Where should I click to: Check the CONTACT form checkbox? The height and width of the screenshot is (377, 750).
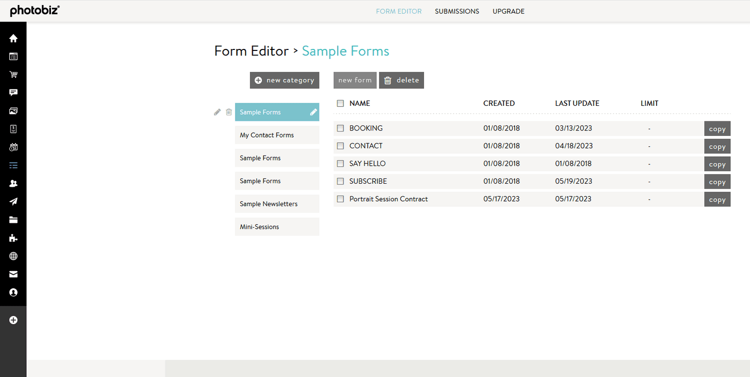[340, 146]
